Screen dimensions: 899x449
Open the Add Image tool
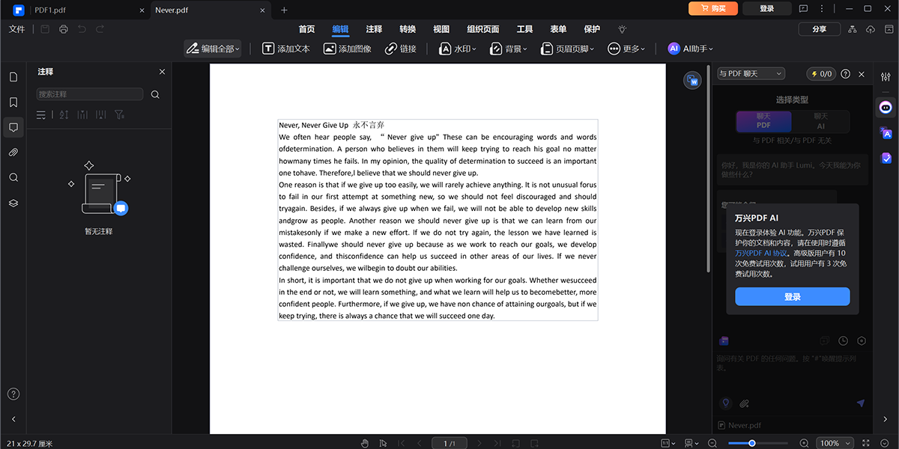point(346,48)
